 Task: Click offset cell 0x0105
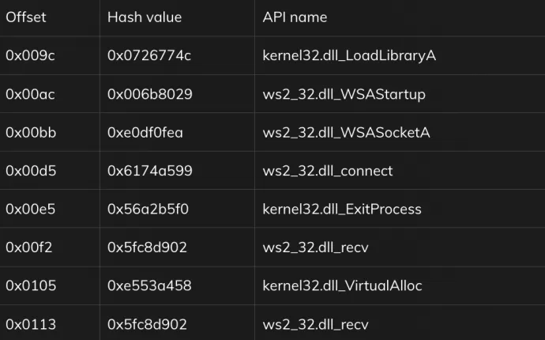coord(31,285)
